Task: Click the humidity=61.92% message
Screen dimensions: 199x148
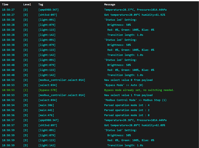Action: click(x=135, y=15)
